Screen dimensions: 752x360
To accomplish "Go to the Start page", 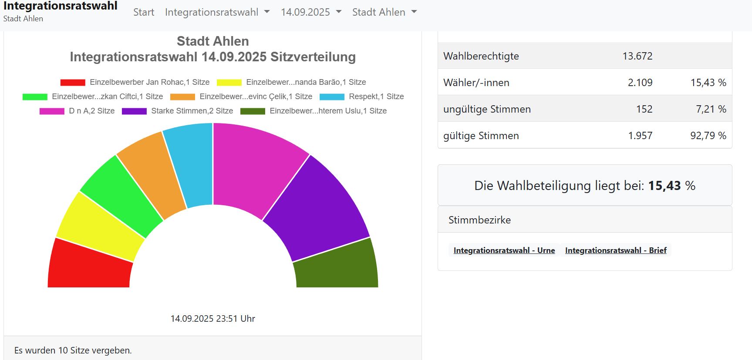I will point(144,12).
